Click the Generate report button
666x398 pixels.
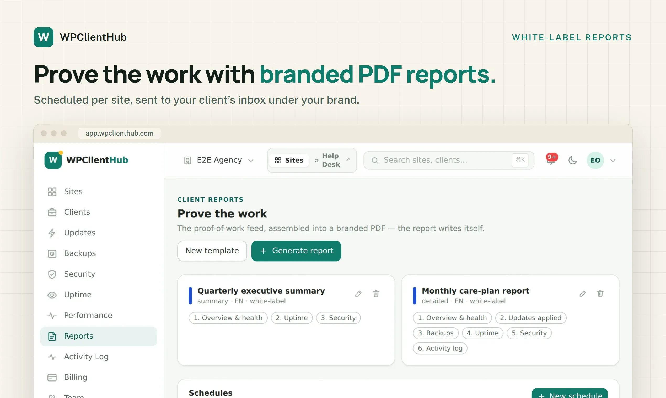point(296,251)
